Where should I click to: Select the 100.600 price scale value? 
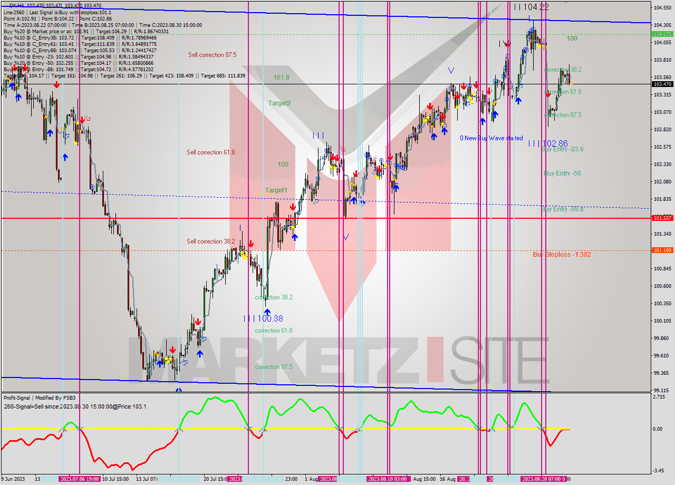click(662, 286)
